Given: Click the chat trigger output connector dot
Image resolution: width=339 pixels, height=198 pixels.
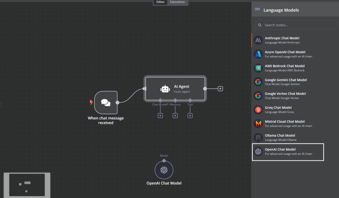Looking at the screenshot, I should 118,102.
